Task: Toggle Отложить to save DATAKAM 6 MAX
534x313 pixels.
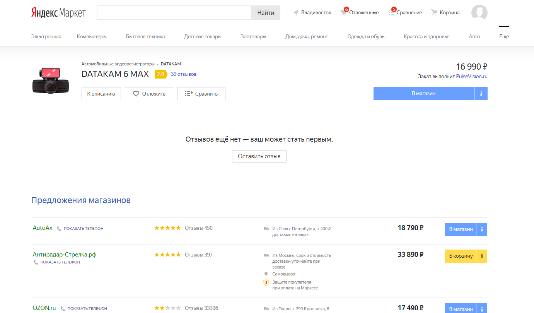Action: (x=149, y=94)
